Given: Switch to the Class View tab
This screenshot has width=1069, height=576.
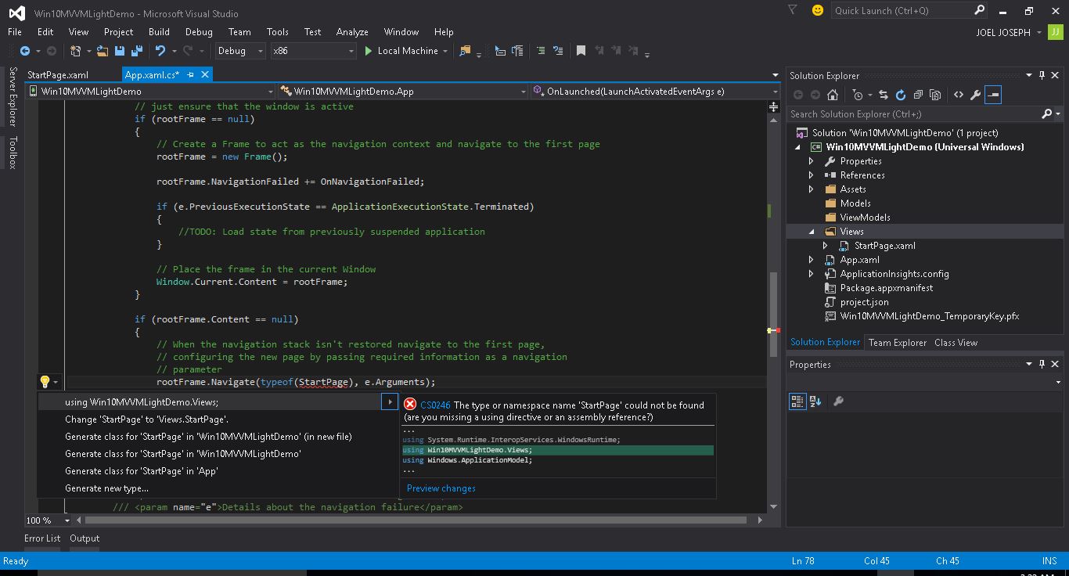Looking at the screenshot, I should click(956, 343).
